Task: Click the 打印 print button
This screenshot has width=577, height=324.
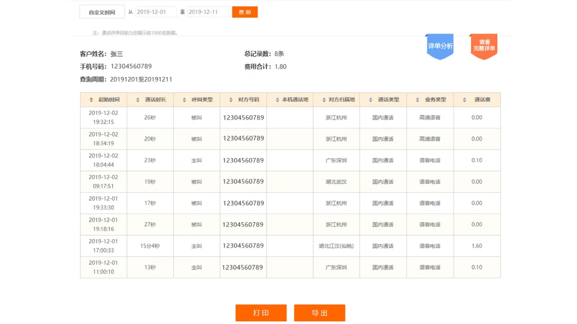Action: (261, 313)
